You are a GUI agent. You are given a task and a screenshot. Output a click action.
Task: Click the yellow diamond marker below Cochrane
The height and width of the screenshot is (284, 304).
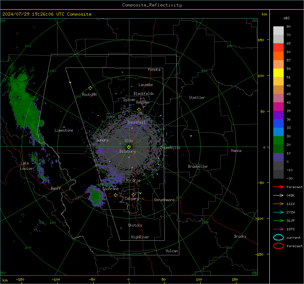tap(116, 195)
